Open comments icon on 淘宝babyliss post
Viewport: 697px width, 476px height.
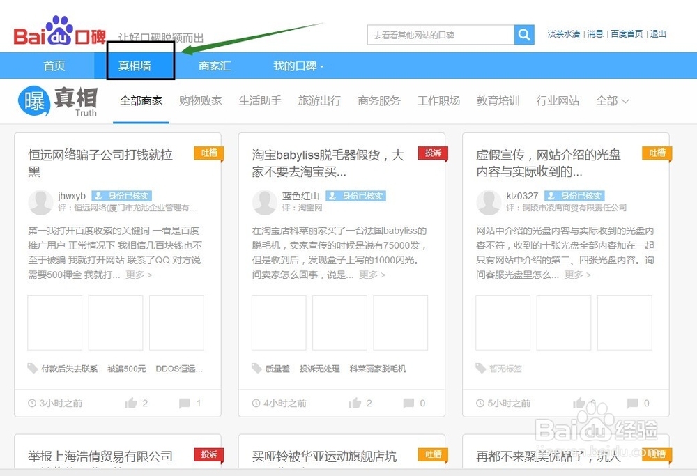pyautogui.click(x=408, y=403)
